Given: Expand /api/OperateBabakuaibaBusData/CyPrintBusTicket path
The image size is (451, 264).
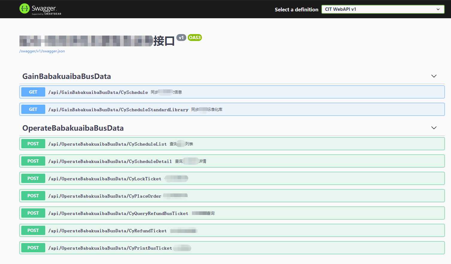Looking at the screenshot, I should pos(110,248).
